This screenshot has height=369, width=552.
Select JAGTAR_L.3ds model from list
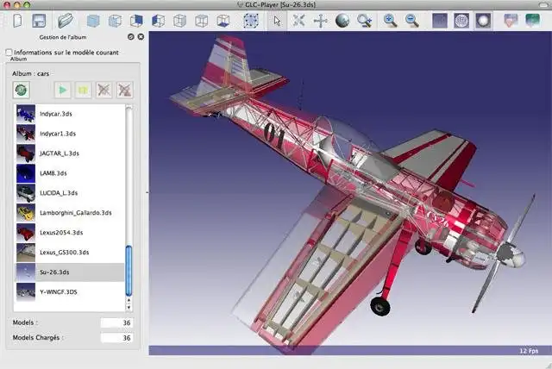pyautogui.click(x=59, y=153)
